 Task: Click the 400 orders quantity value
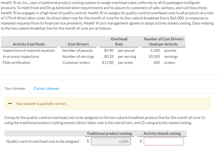click(157, 63)
